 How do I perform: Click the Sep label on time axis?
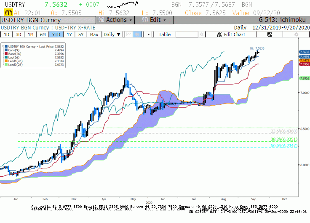254,199
